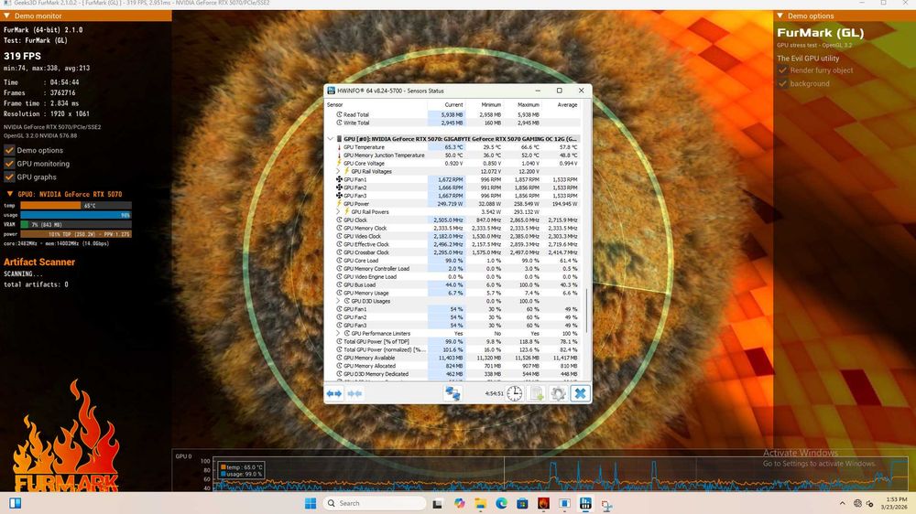
Task: Click the Minimum column header
Action: click(485, 105)
